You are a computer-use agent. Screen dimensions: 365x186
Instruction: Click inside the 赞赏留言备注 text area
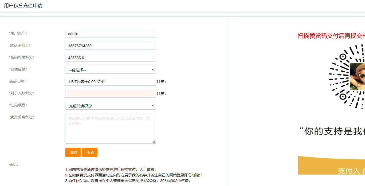pos(110,129)
